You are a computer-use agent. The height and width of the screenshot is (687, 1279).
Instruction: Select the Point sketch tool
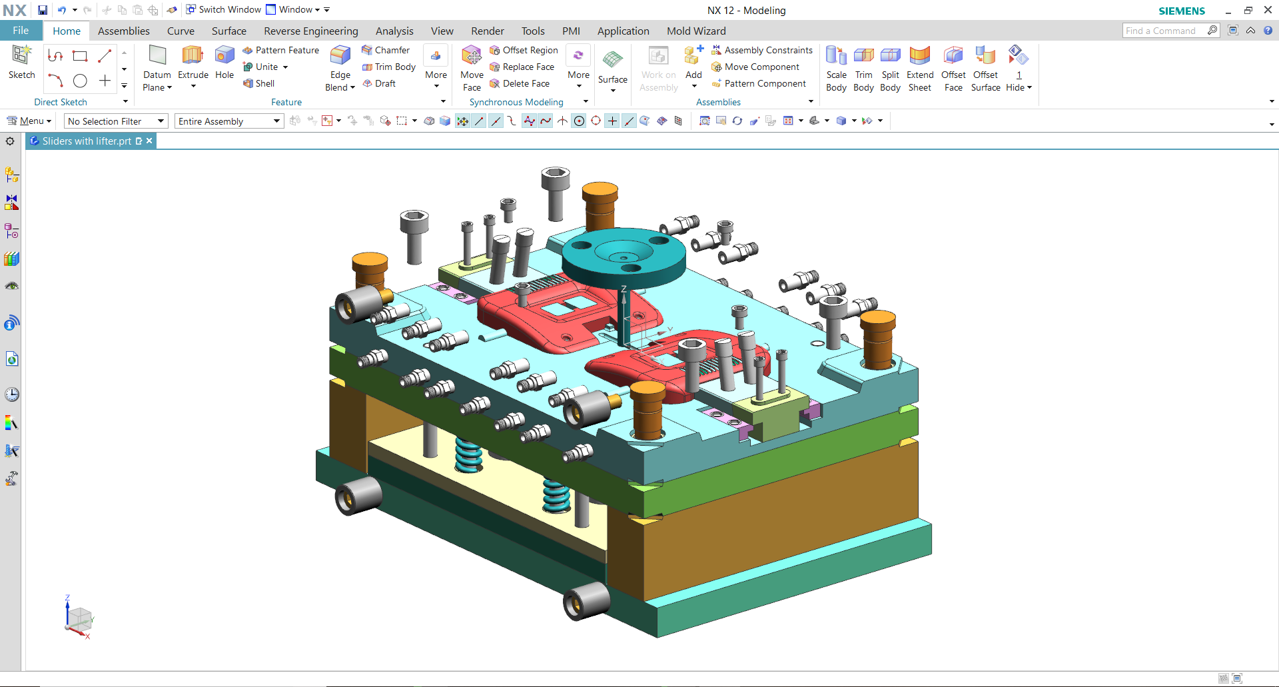click(x=105, y=81)
